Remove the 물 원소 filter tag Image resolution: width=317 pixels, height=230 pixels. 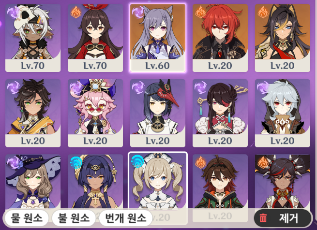(x=27, y=218)
